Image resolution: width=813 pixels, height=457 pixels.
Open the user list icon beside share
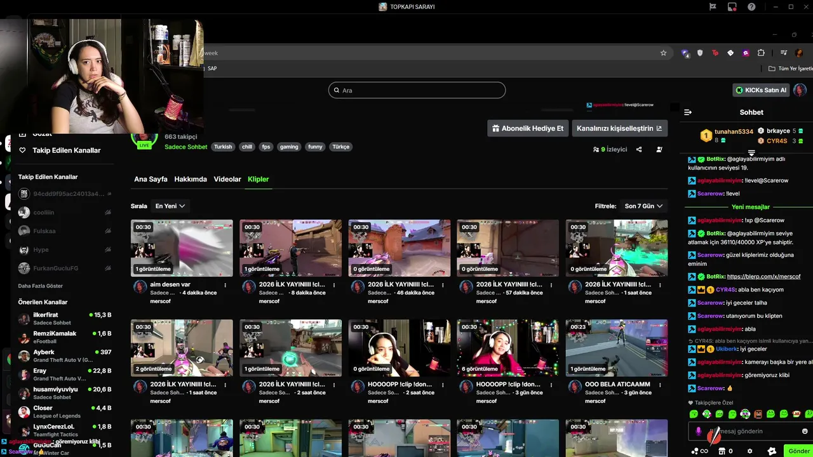(659, 149)
